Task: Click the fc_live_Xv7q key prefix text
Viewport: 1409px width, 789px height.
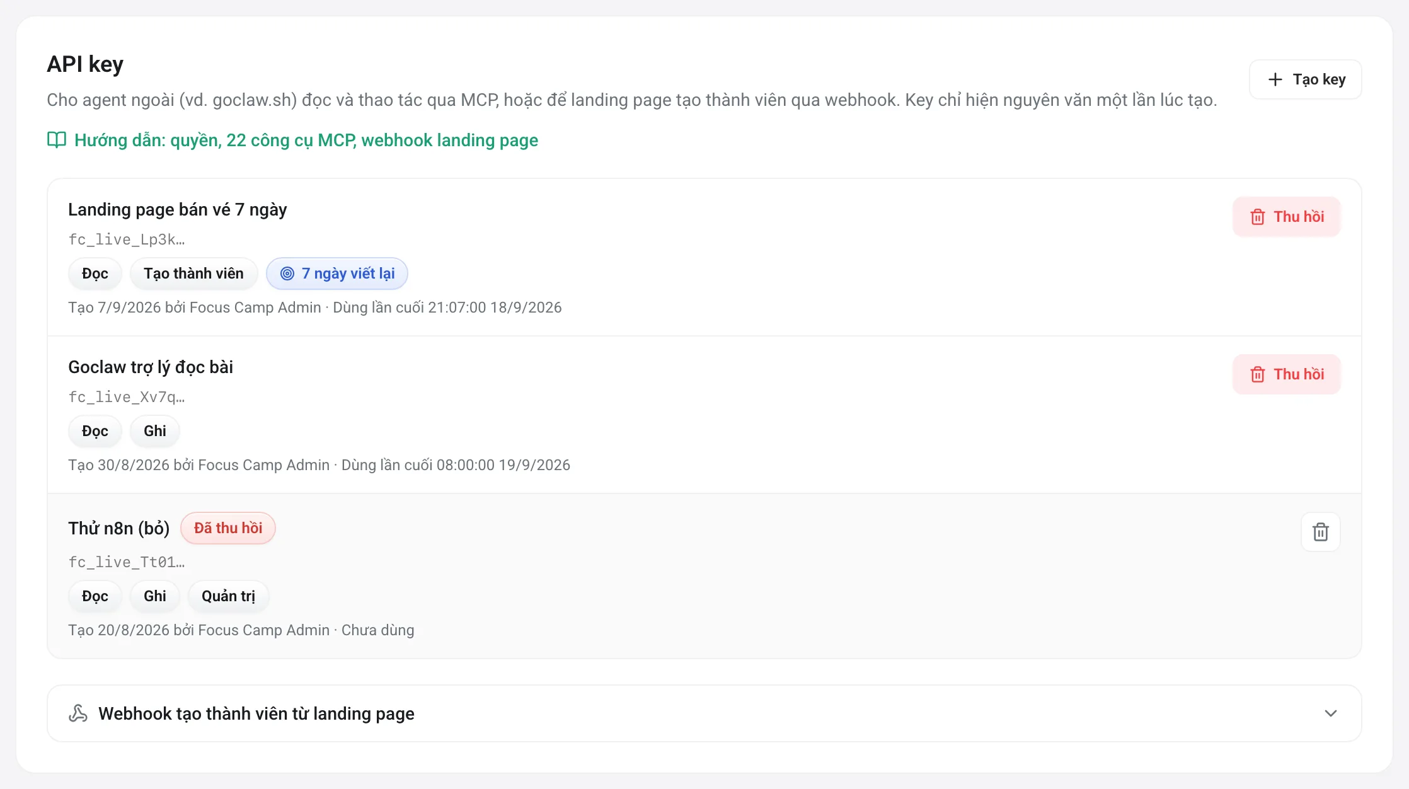Action: (x=127, y=397)
